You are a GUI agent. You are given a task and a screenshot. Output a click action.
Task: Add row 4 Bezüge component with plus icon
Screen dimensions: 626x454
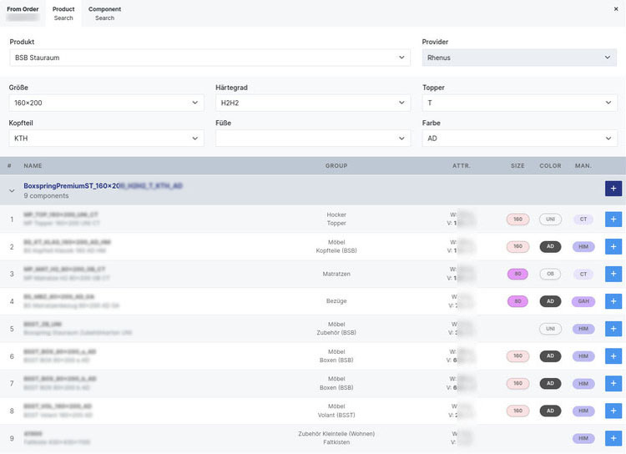click(613, 301)
